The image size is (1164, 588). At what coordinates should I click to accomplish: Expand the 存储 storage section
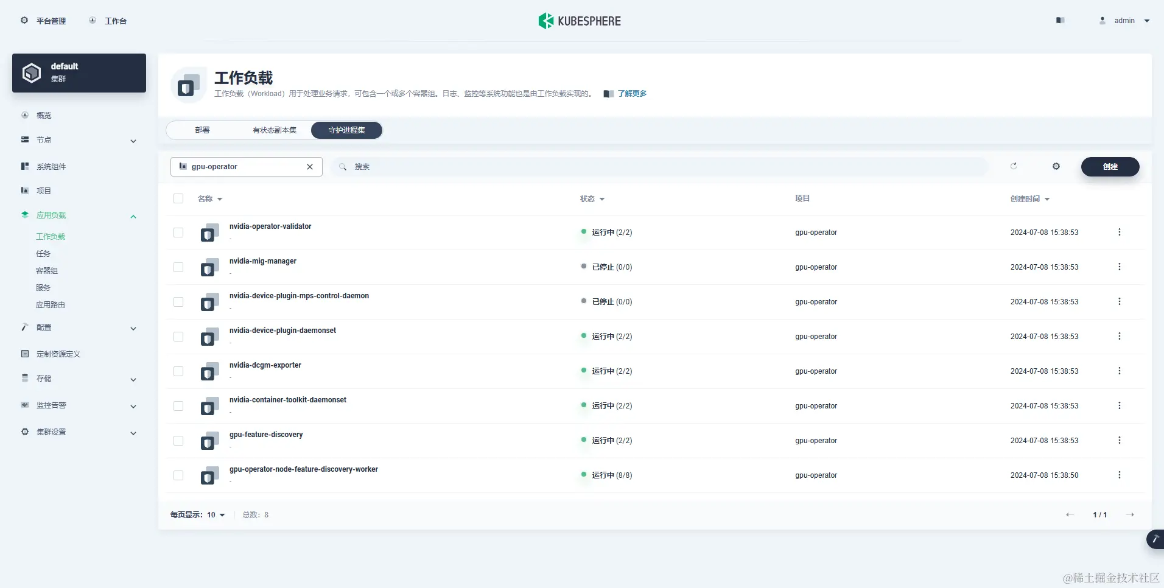[79, 379]
